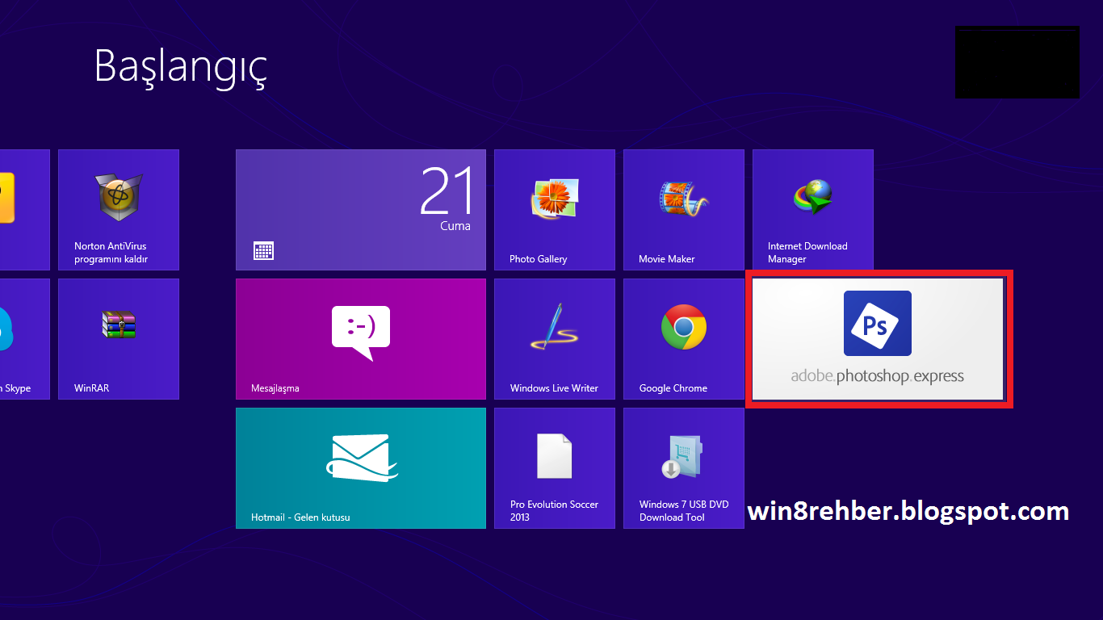
Task: Open the Hotmail - Gelen kutusu tile
Action: pyautogui.click(x=361, y=468)
